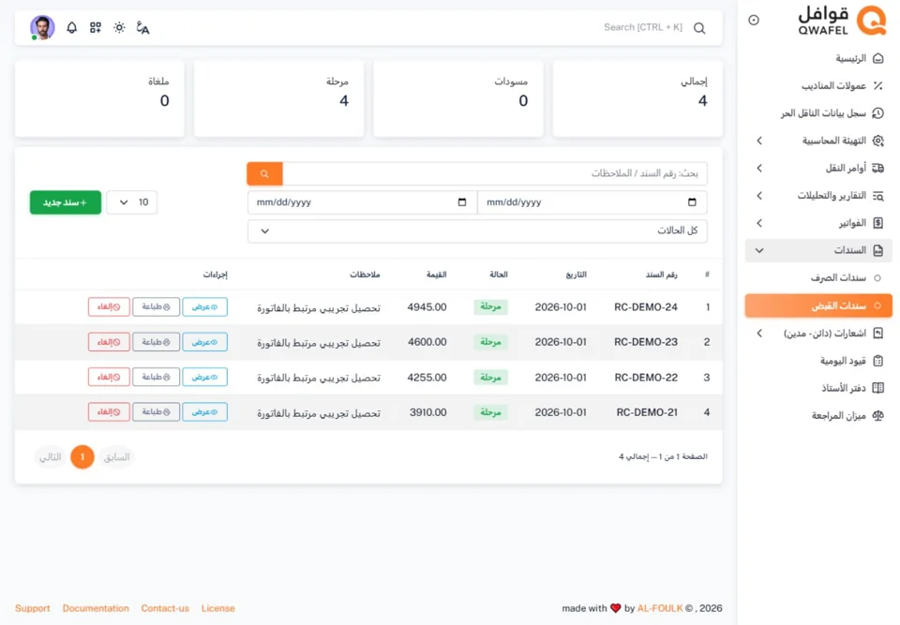Click the user avatar picture
Image resolution: width=900 pixels, height=625 pixels.
pos(42,27)
